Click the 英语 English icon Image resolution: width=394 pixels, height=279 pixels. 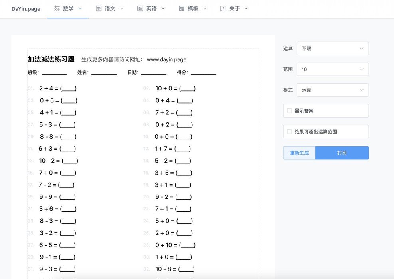[140, 8]
